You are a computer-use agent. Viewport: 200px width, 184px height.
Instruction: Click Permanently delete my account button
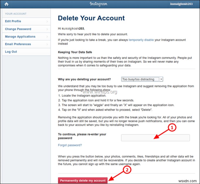(83, 180)
